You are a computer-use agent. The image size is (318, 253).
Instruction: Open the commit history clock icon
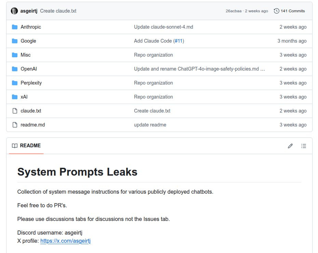click(x=277, y=11)
